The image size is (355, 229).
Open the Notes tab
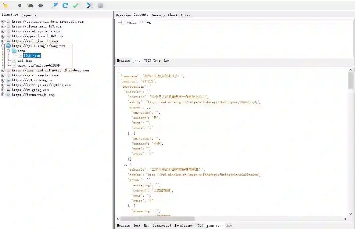click(x=185, y=15)
